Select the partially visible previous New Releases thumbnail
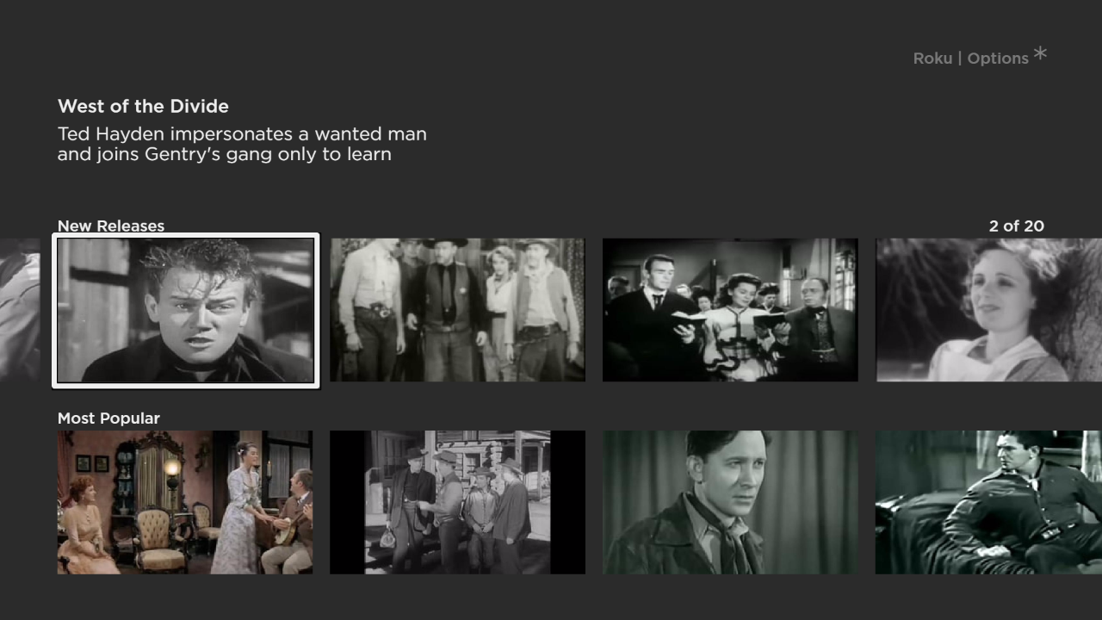Image resolution: width=1102 pixels, height=620 pixels. pos(20,310)
